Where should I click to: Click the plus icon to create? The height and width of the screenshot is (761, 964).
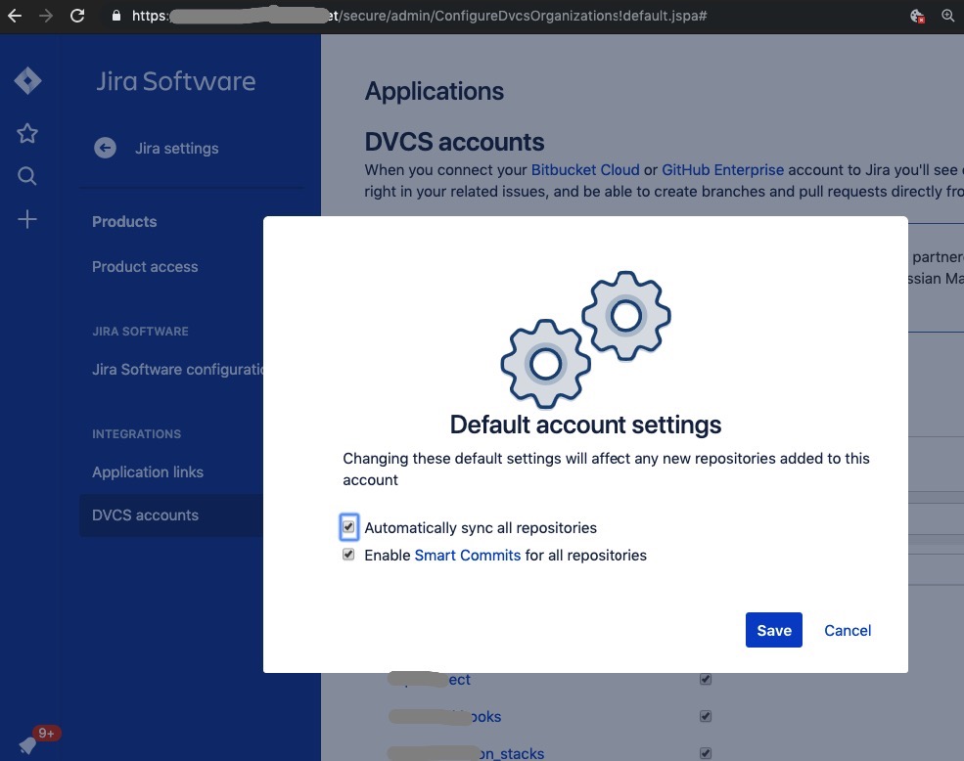click(27, 219)
